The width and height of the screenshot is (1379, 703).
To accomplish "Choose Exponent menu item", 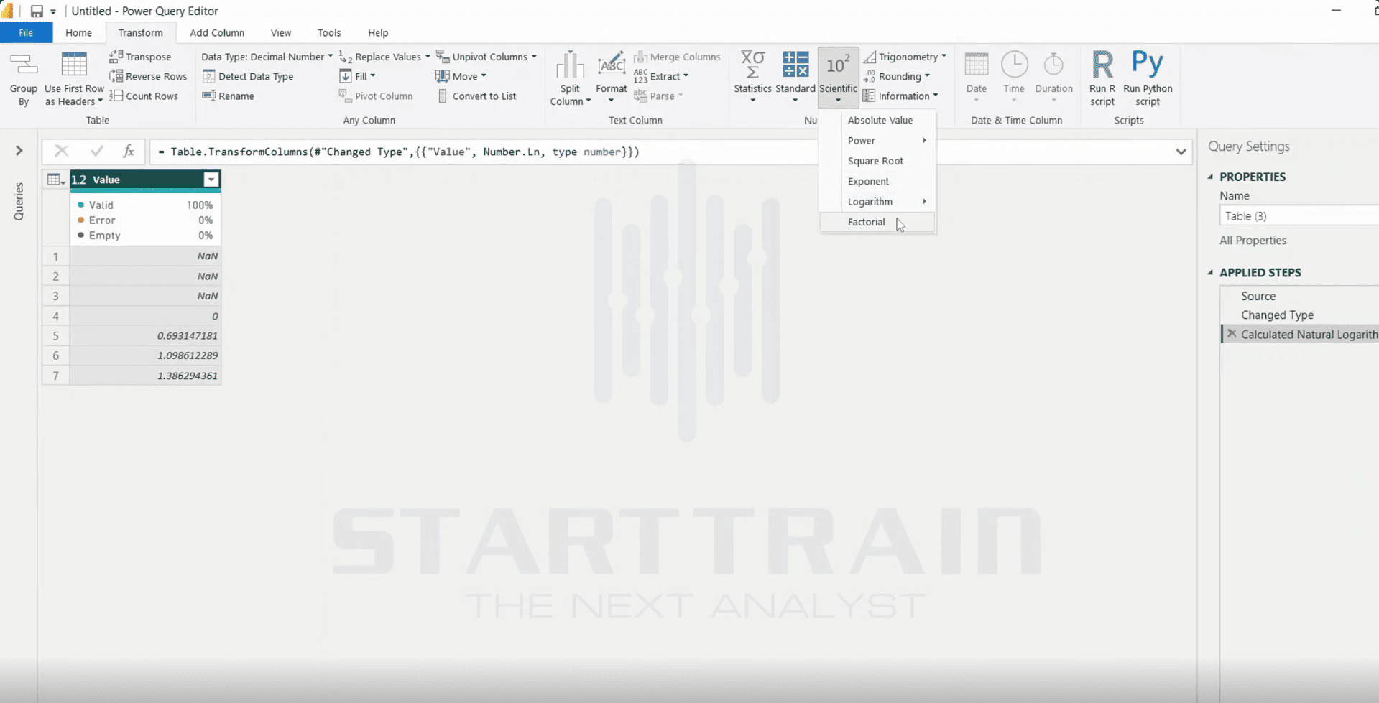I will 877,181.
